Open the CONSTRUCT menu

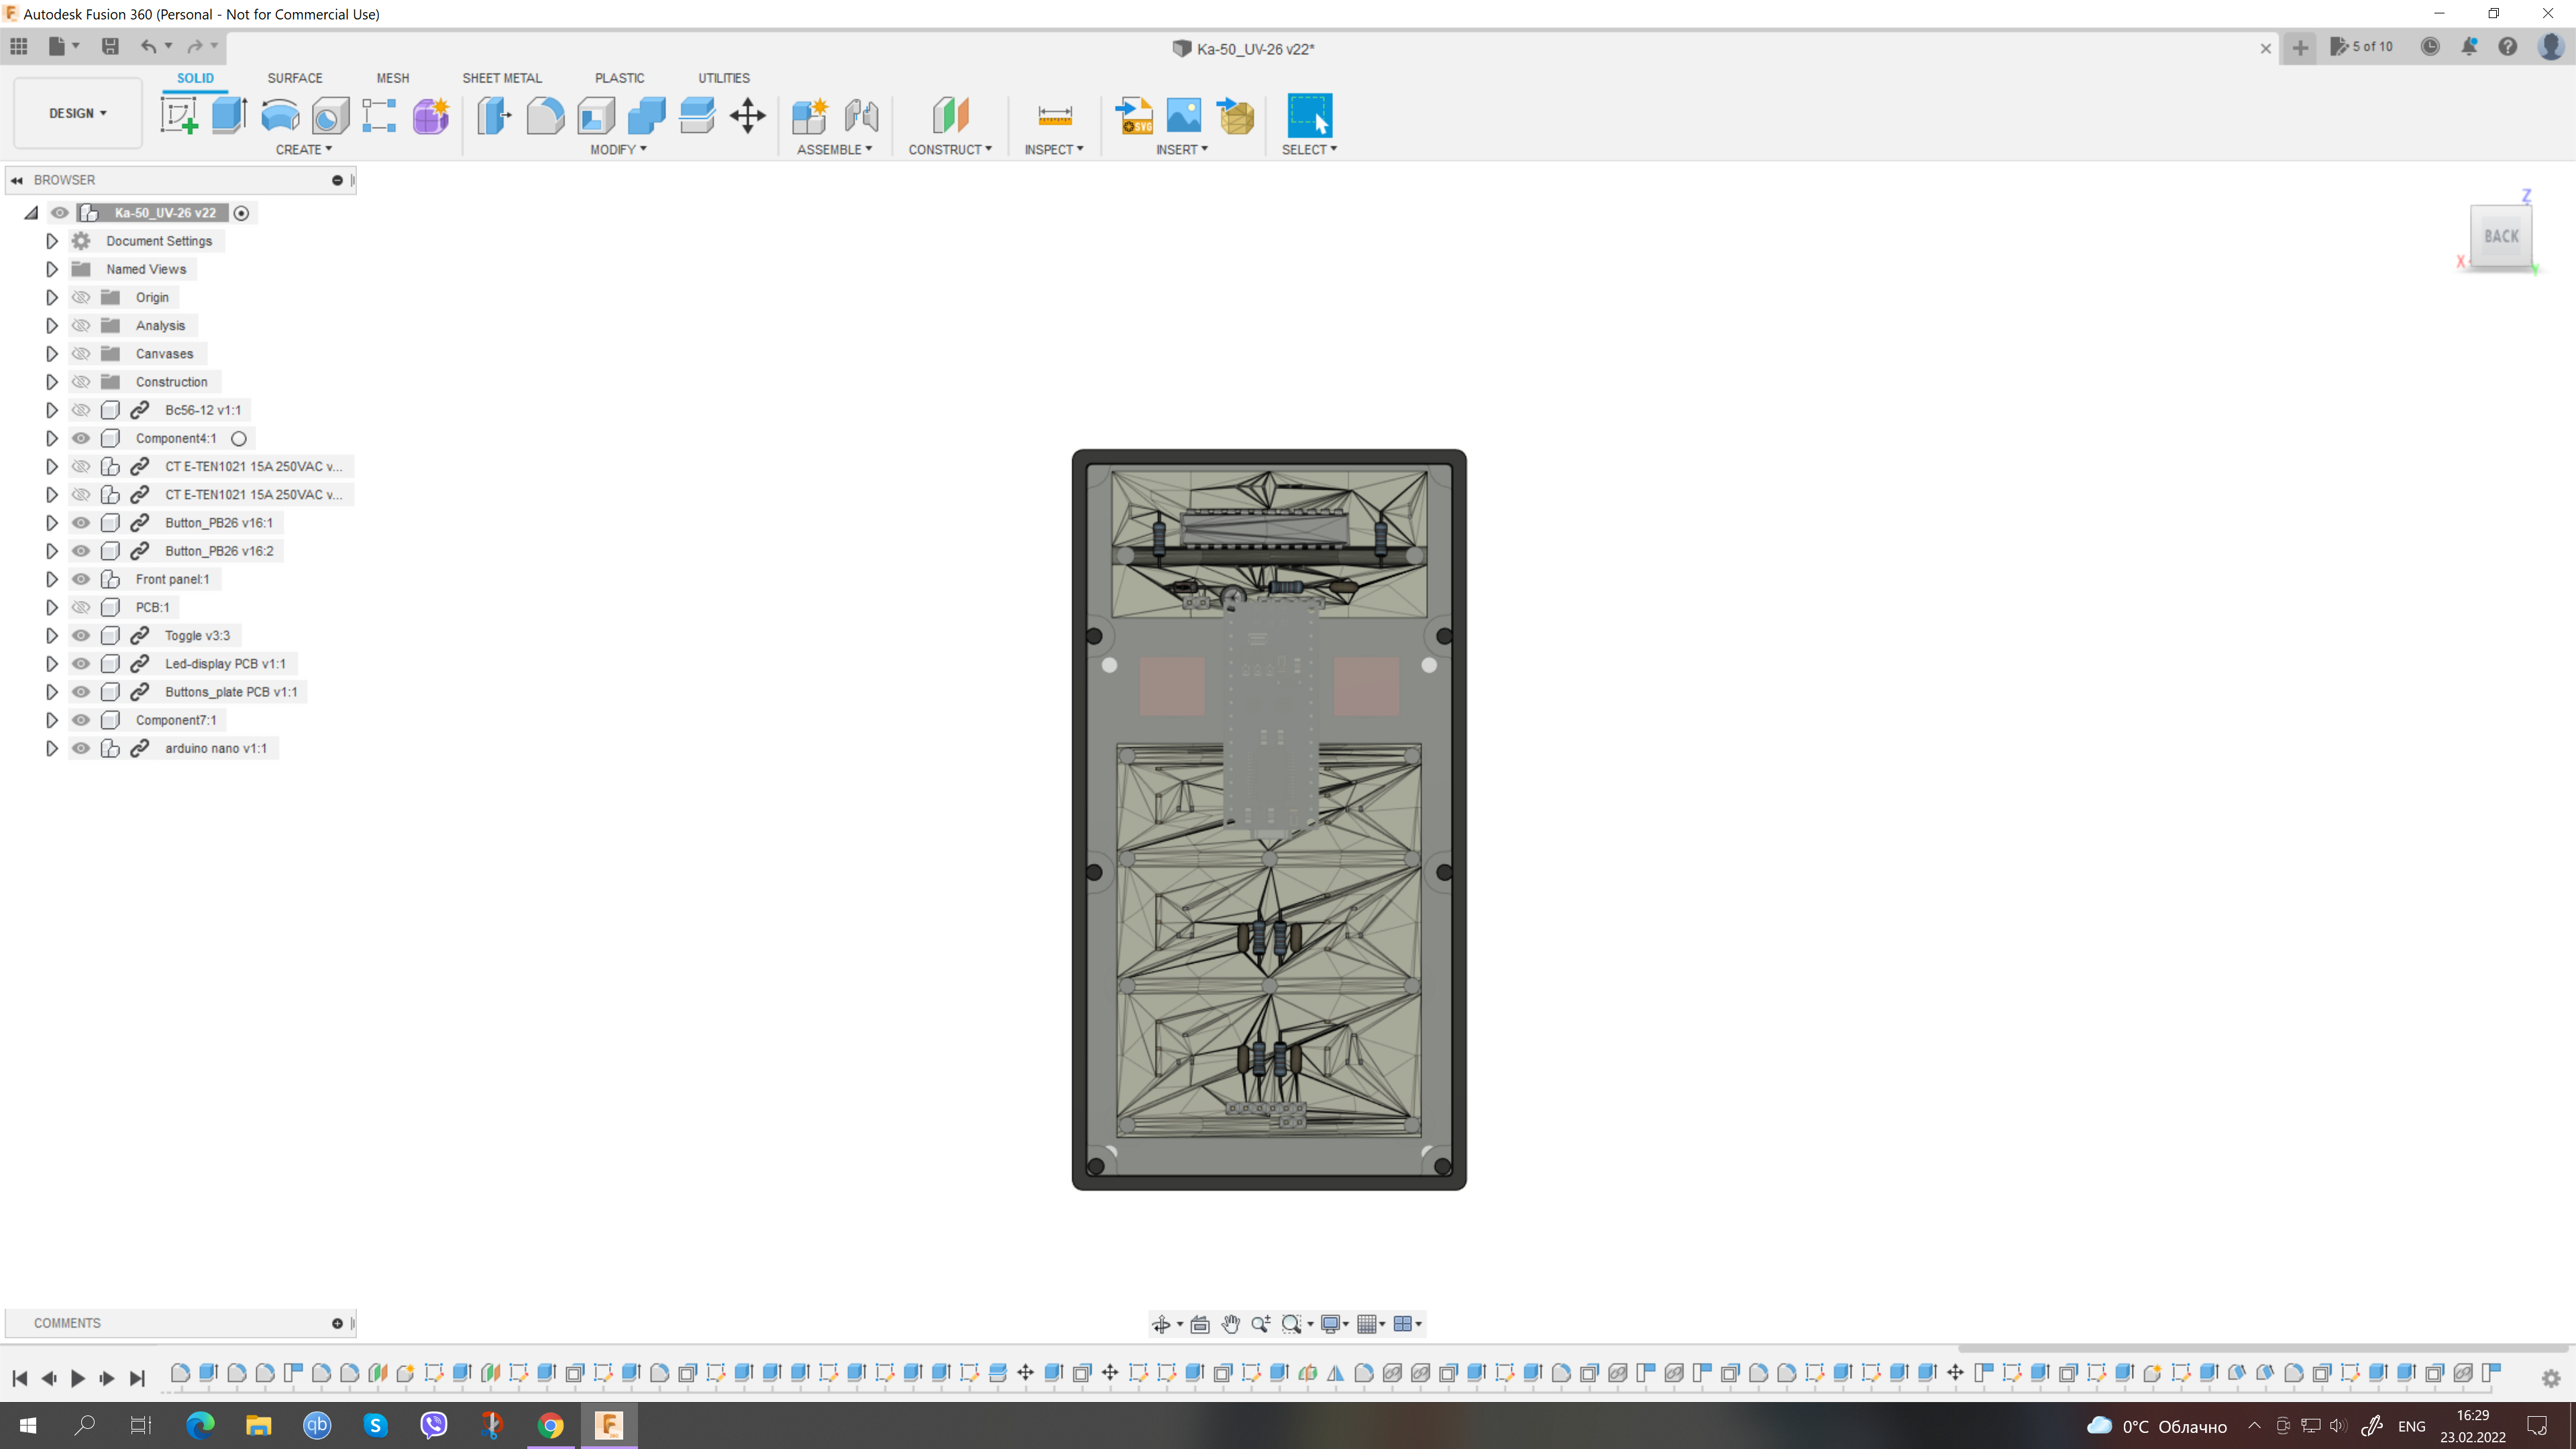950,149
